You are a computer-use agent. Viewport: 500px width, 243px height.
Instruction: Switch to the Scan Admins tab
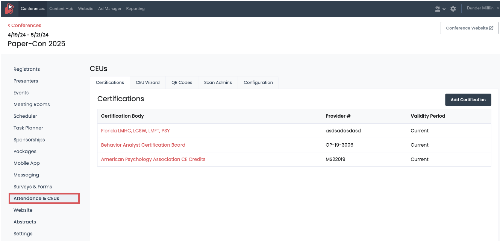coord(218,82)
